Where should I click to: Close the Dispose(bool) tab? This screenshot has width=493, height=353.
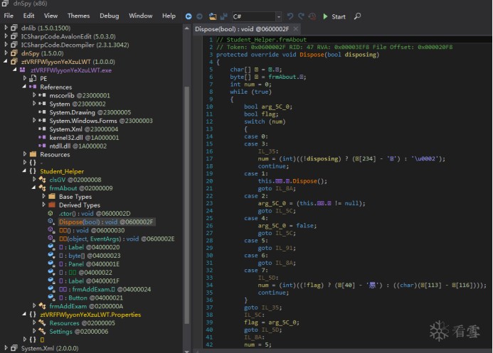[x=295, y=29]
